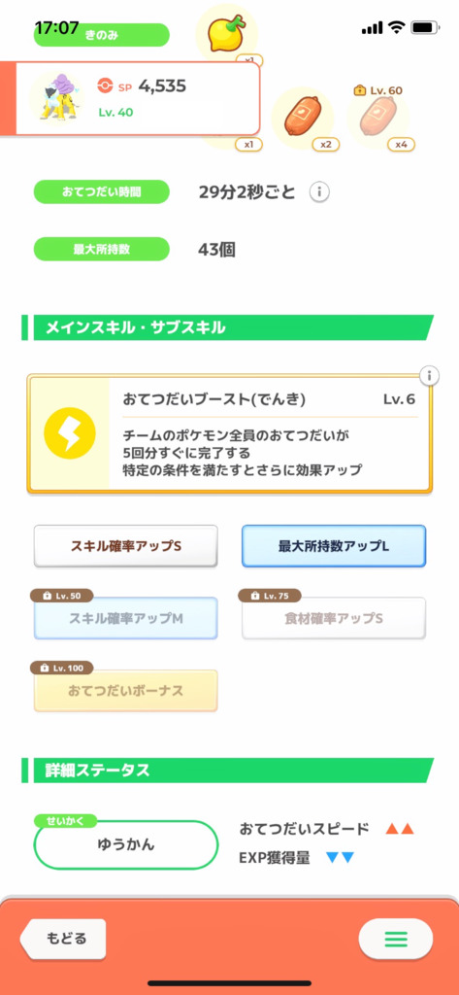Tap locked スキル確率アップM sub skill

click(125, 618)
